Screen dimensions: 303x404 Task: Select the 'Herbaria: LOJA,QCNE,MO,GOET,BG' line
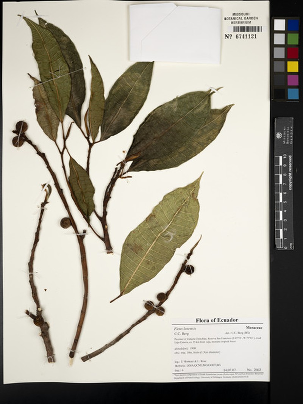(197, 365)
